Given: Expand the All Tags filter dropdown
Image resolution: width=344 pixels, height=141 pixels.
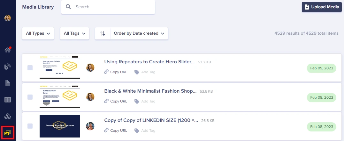Looking at the screenshot, I should 74,33.
